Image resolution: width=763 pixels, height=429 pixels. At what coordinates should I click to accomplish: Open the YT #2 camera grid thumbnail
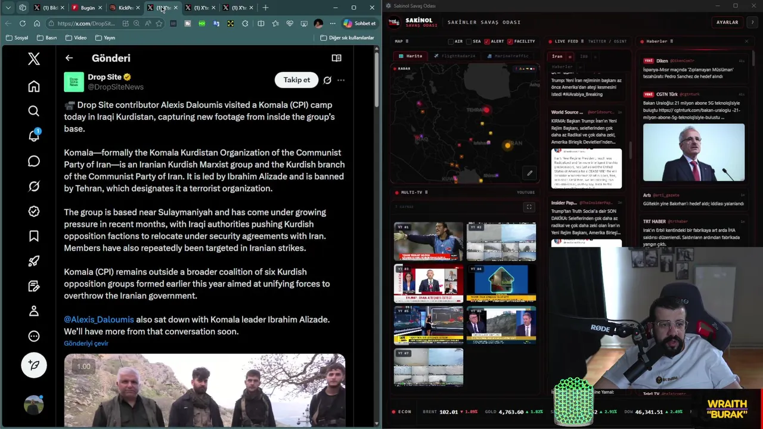click(501, 241)
